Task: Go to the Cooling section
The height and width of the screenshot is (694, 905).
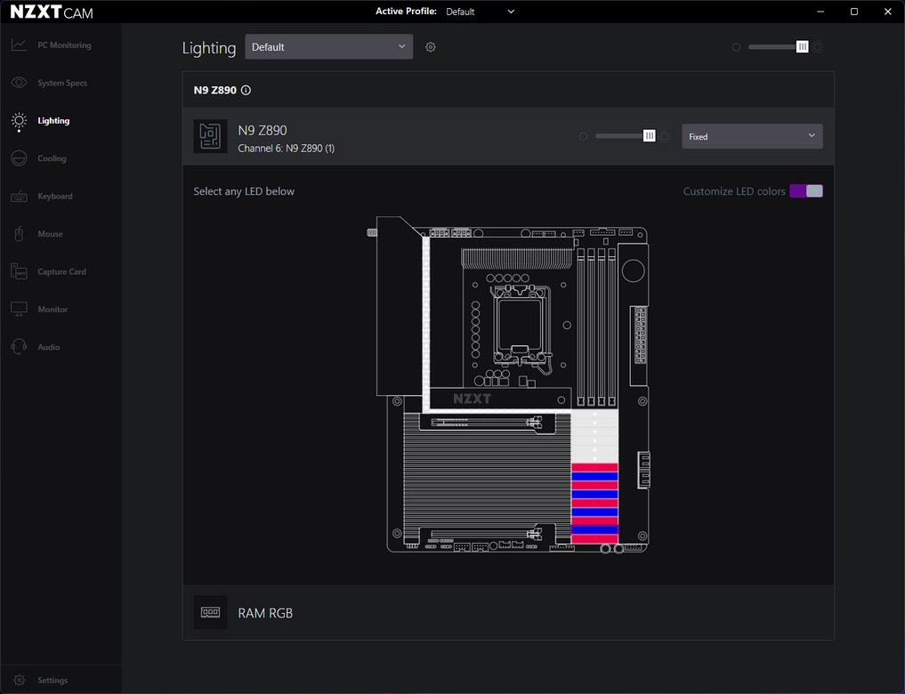Action: (52, 158)
